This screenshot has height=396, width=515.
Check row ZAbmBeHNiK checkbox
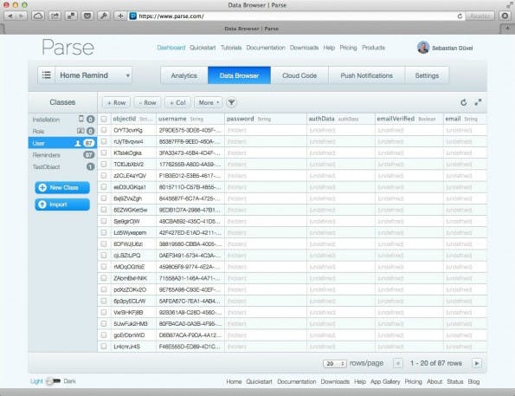(x=104, y=278)
